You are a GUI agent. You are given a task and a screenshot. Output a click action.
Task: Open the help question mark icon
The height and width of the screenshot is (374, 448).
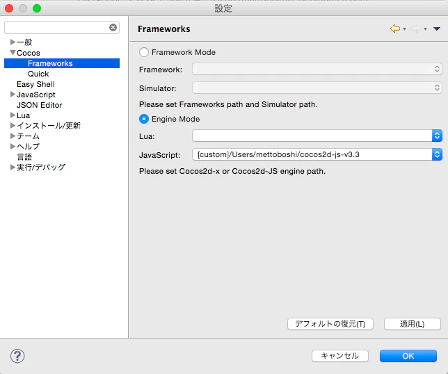pyautogui.click(x=17, y=356)
